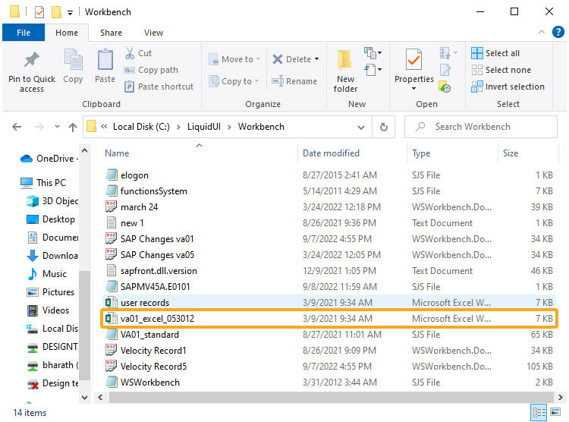
Task: Open Properties checkmark icon
Action: click(413, 60)
